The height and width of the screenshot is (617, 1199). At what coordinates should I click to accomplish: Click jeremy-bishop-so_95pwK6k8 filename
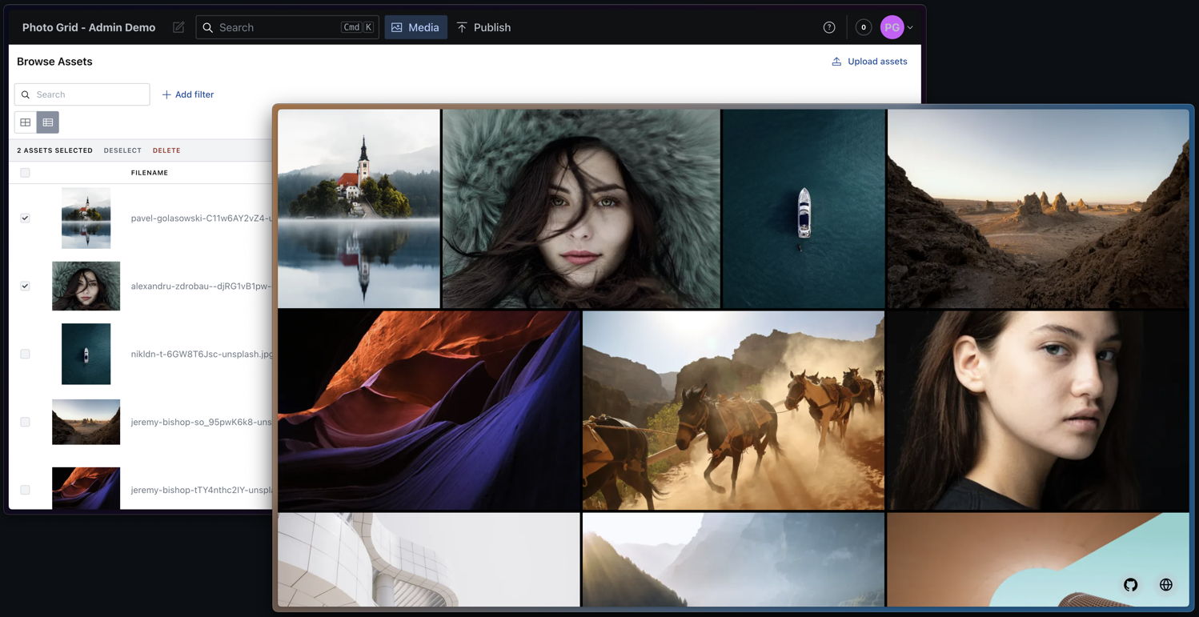click(x=202, y=422)
